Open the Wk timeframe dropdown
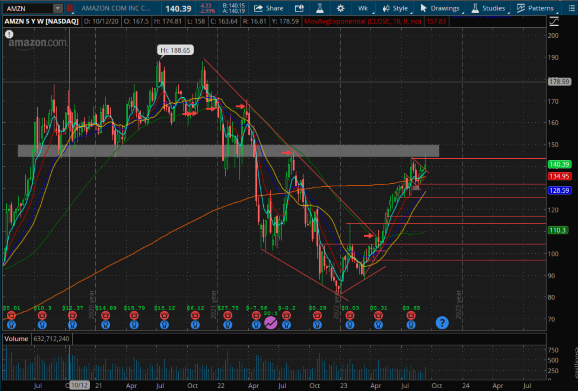578x391 pixels. click(x=364, y=8)
